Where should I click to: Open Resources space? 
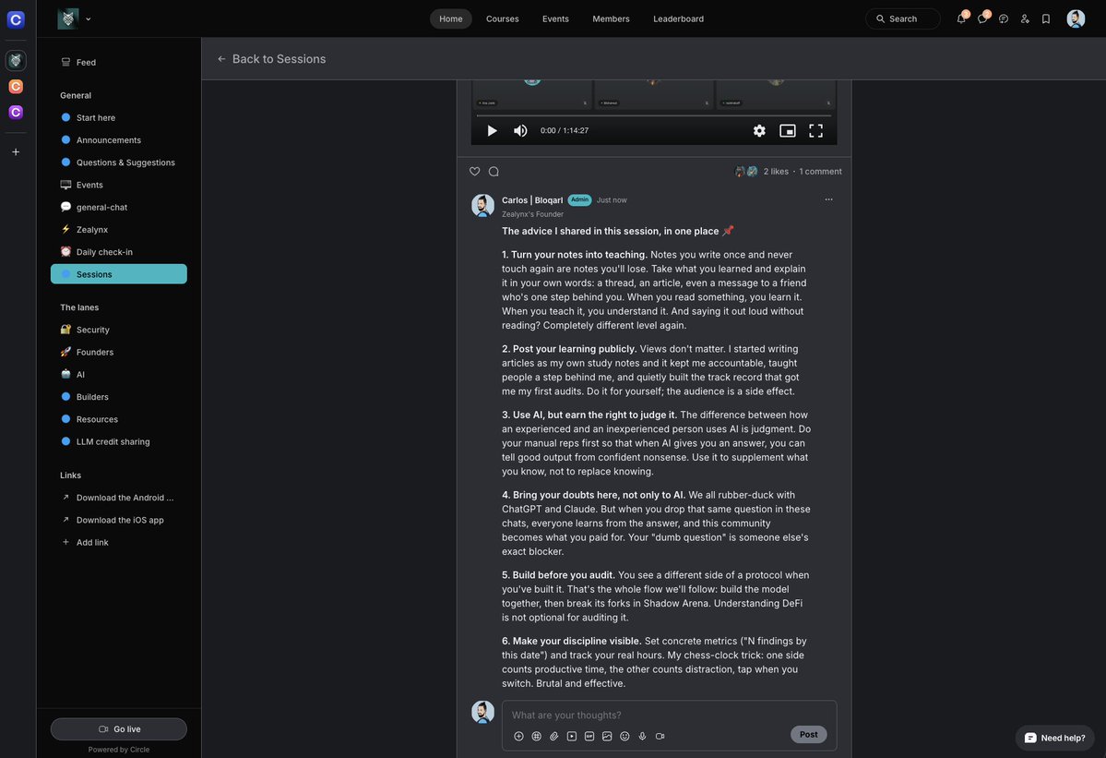[x=118, y=419]
